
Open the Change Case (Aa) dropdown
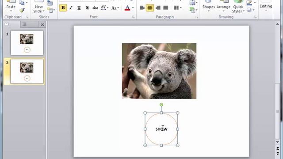pyautogui.click(x=115, y=8)
